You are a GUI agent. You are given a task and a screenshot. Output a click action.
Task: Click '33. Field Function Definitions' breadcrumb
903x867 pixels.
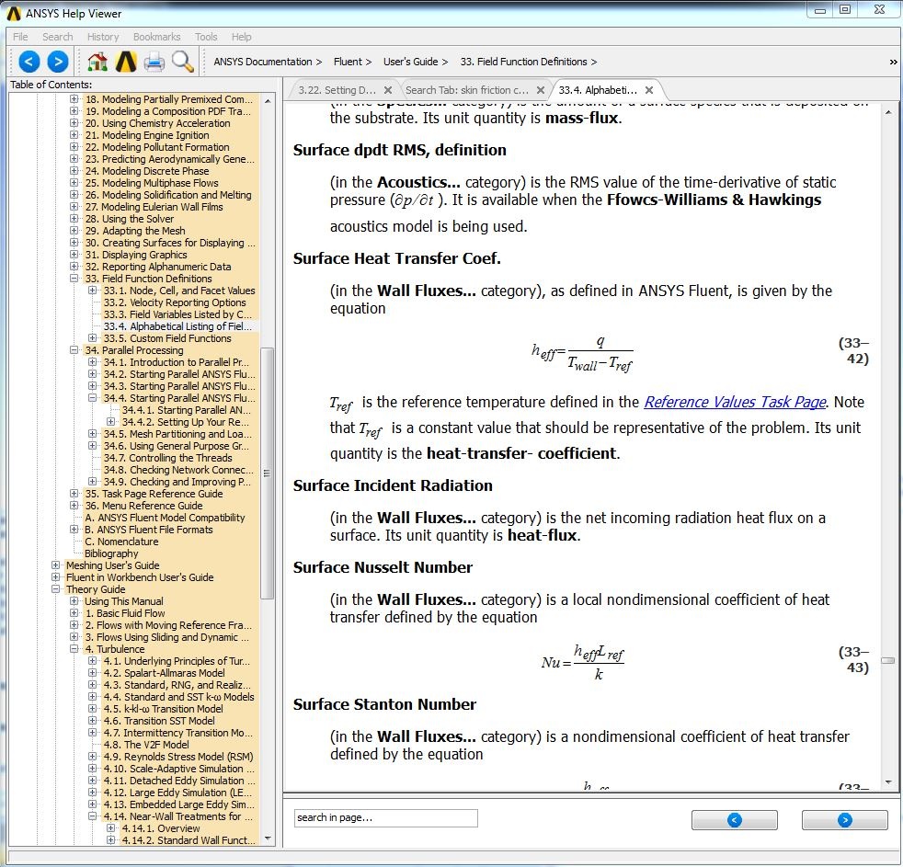click(523, 62)
